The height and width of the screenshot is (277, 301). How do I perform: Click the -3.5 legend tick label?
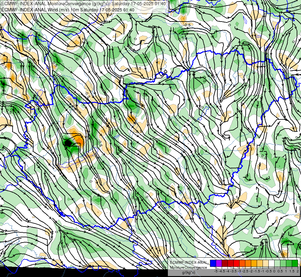click(x=233, y=271)
